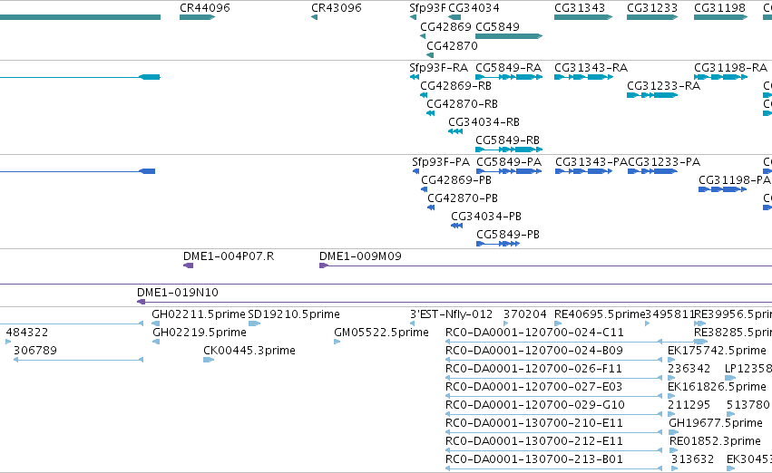Select the DME1-004P07.R BAC label
Viewport: 772px width, 473px height.
click(x=229, y=256)
